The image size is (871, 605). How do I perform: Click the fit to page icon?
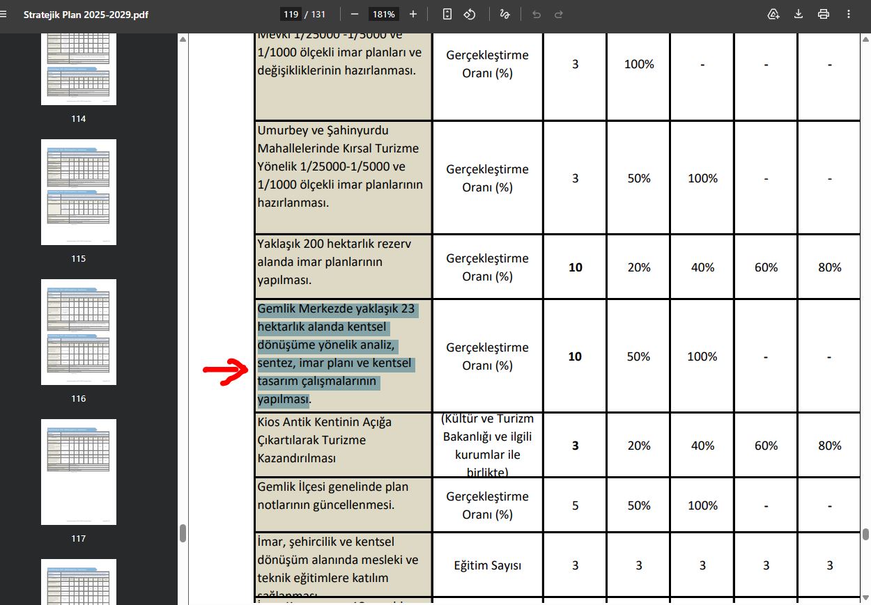pos(447,14)
